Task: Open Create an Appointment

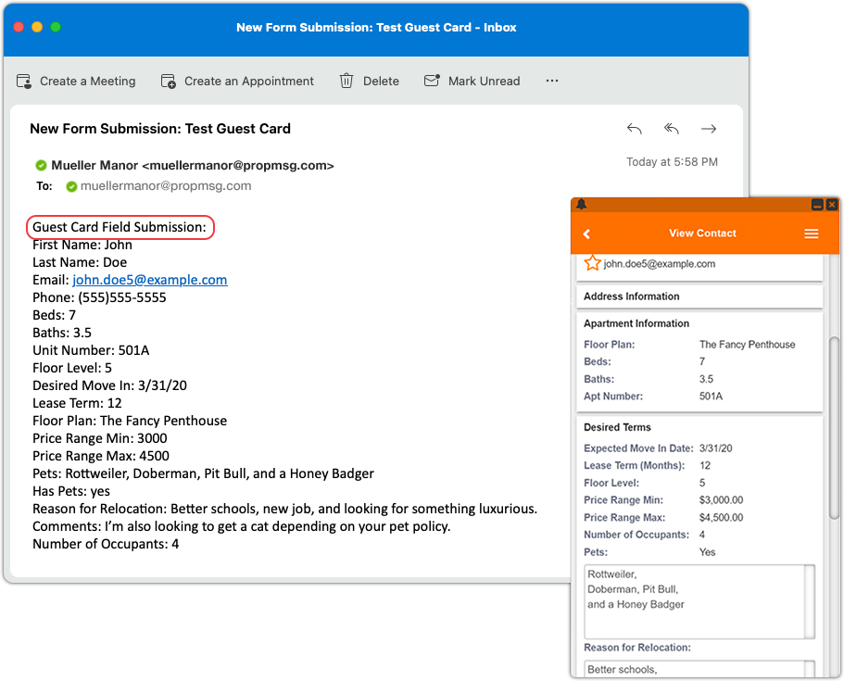Action: pyautogui.click(x=168, y=82)
